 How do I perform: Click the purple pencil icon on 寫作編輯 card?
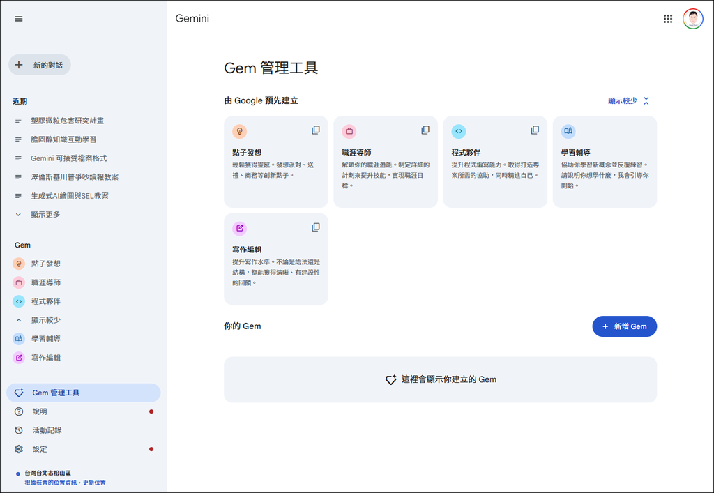(x=240, y=228)
